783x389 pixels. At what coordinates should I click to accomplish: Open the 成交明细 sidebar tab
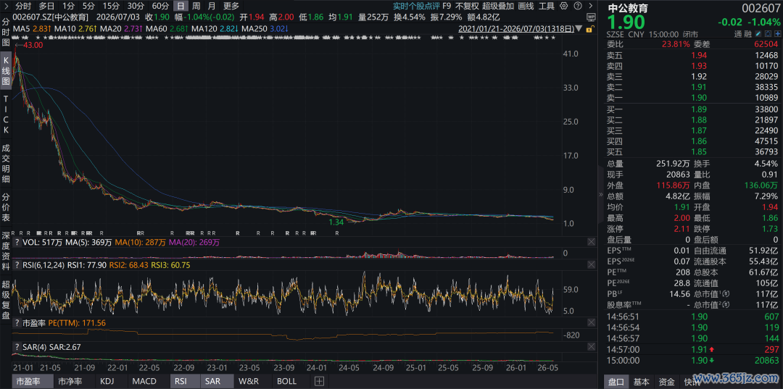click(6, 163)
